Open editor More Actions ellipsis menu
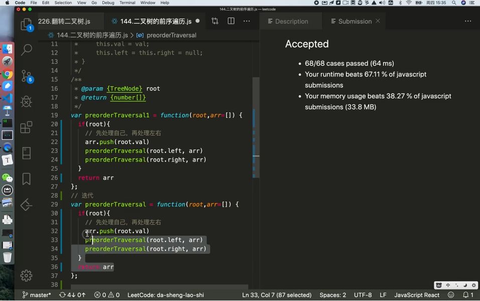The height and width of the screenshot is (301, 480). (x=247, y=21)
